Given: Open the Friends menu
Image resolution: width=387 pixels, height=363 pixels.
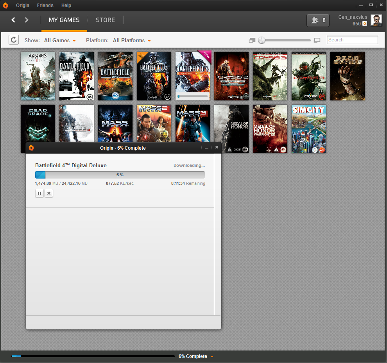Looking at the screenshot, I should click(45, 5).
